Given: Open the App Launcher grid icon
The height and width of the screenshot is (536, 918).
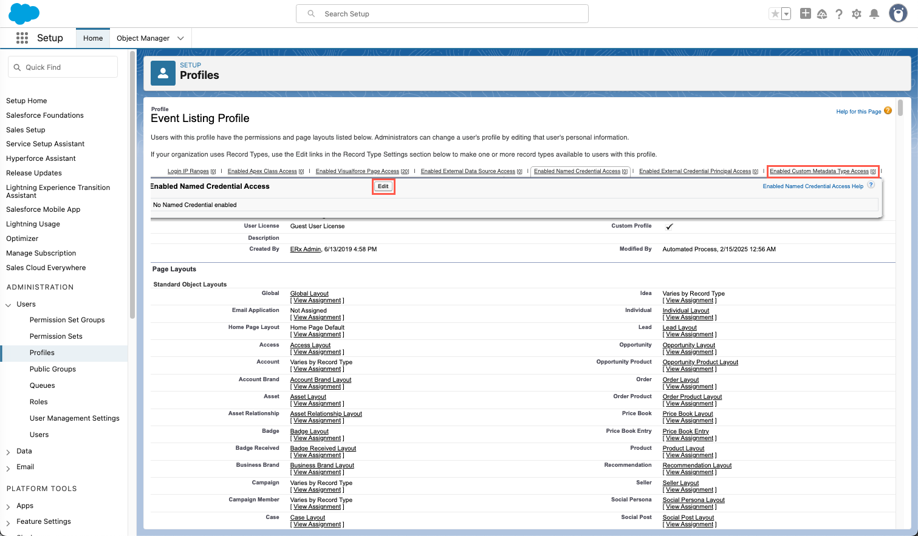Looking at the screenshot, I should [22, 38].
